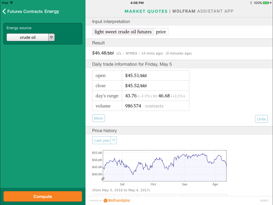The image size is (273, 205).
Task: Tap the $45.00 axis label on chart
Action: [x=97, y=167]
